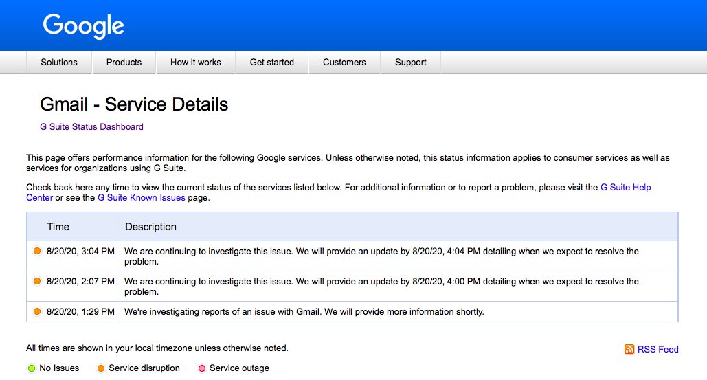This screenshot has height=380, width=707.
Task: Visit the G Suite Help Center link
Action: tap(625, 187)
